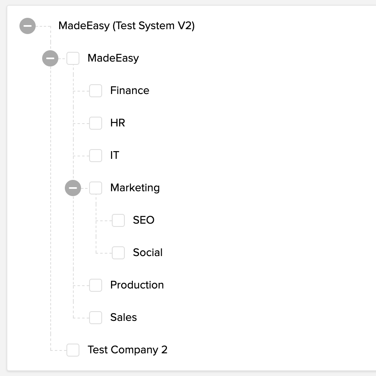Collapse the MadeEasy (Test System V2) root node
The width and height of the screenshot is (376, 376).
click(x=28, y=26)
